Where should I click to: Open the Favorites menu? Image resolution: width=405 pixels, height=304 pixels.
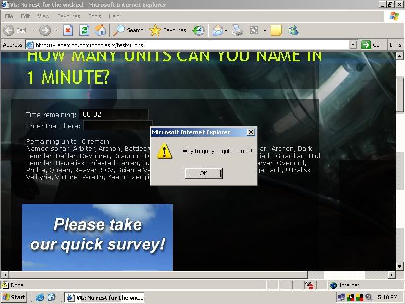pos(69,16)
